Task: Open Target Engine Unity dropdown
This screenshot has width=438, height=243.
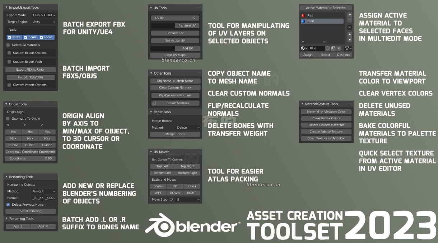Action: tap(43, 22)
